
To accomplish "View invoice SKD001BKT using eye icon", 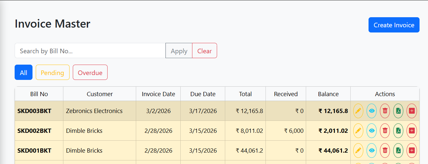I will (372, 150).
